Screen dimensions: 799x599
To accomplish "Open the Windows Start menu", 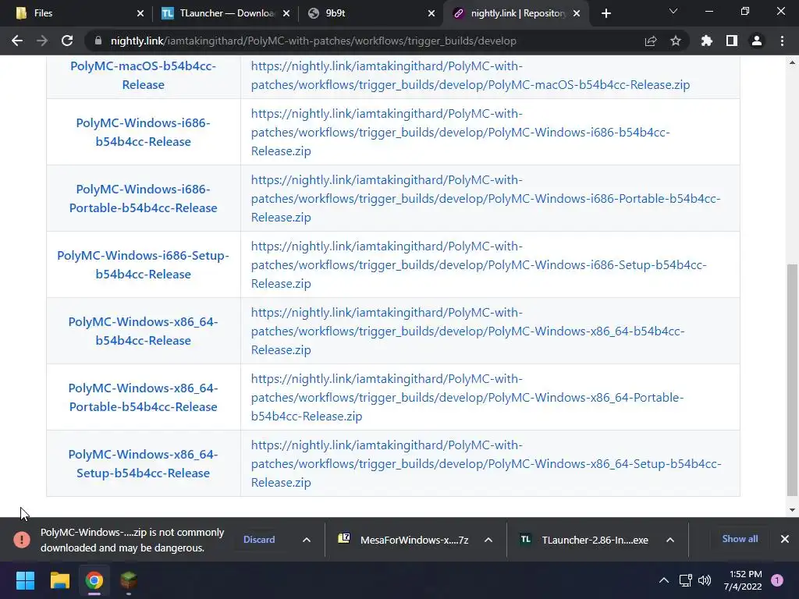I will pos(25,580).
